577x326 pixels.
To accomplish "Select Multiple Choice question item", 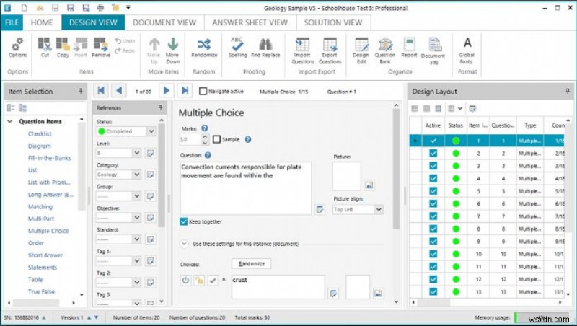I will point(48,231).
